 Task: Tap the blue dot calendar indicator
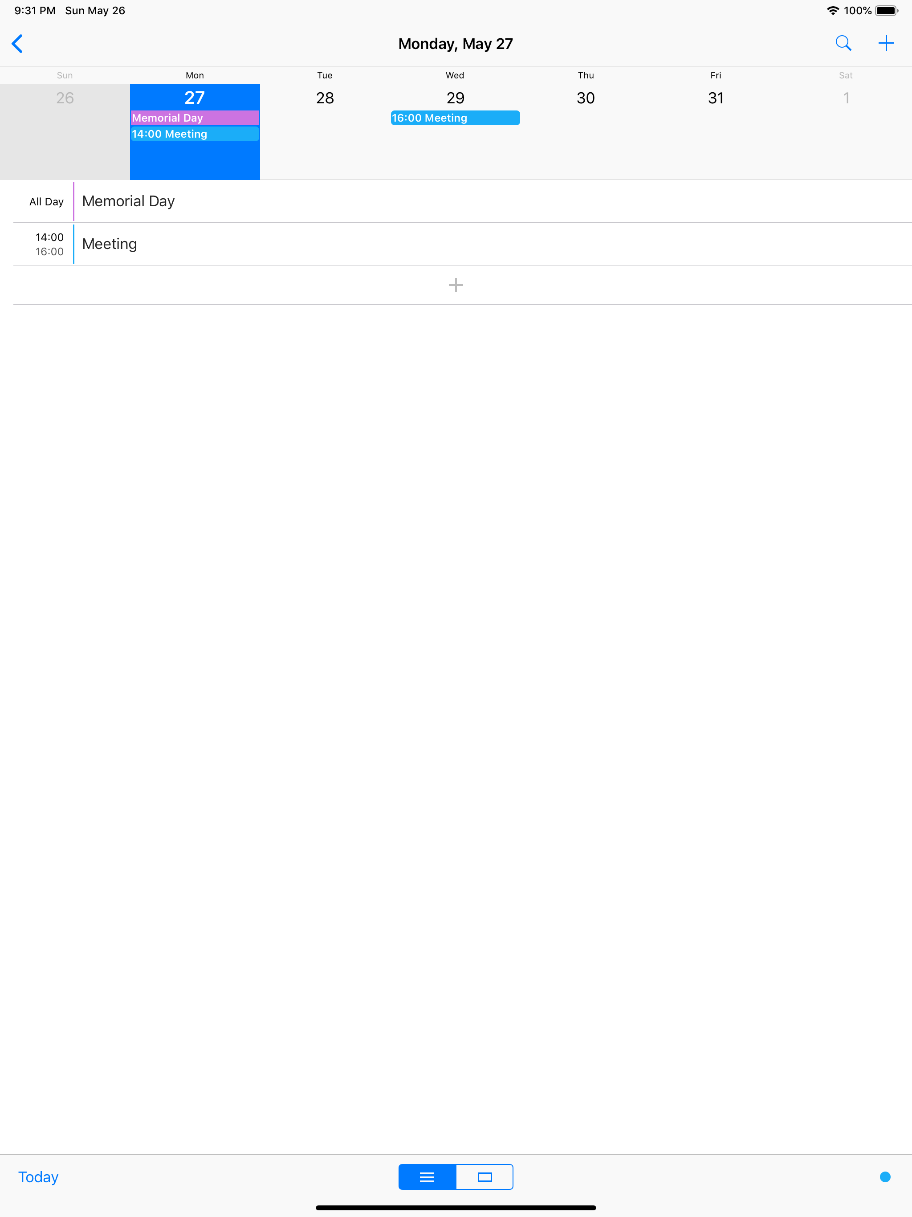coord(885,1177)
